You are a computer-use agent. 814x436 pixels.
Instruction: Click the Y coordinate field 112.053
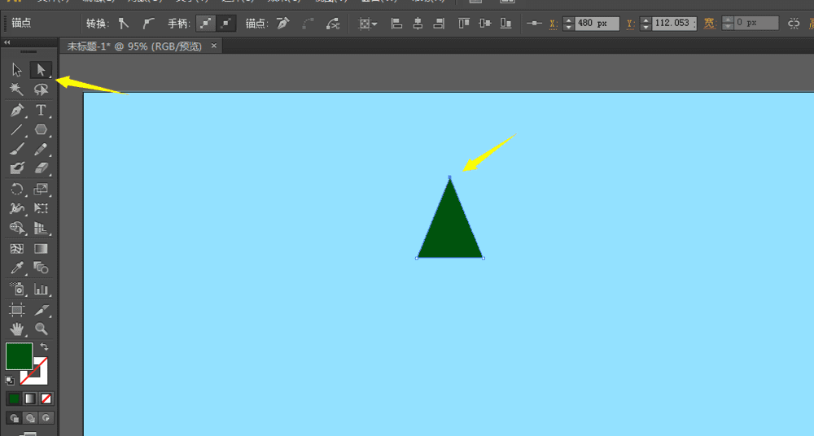(674, 24)
